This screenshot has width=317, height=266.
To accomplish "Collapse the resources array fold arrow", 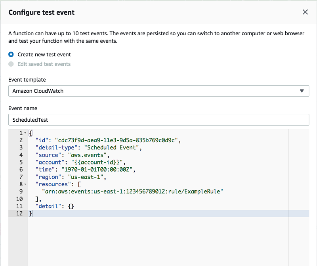I will [25, 184].
